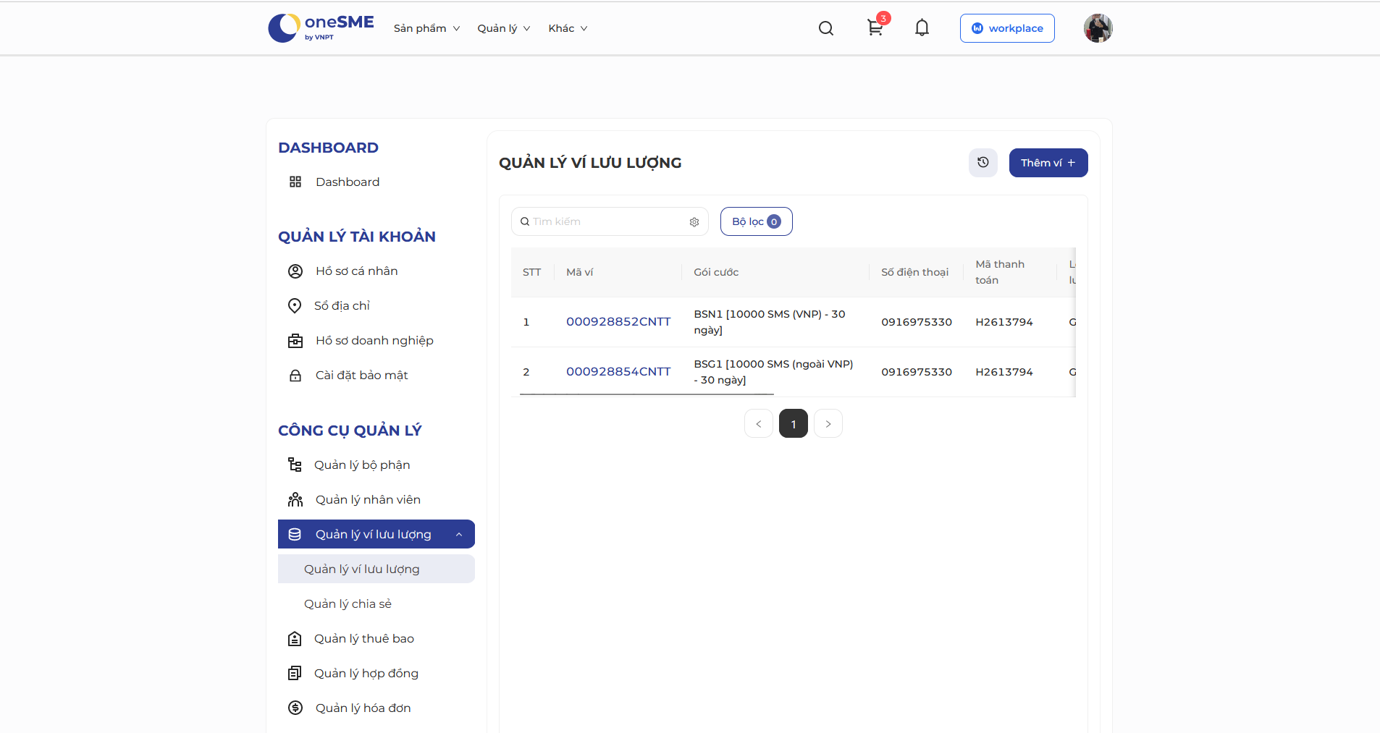The image size is (1380, 733).
Task: Open the notifications bell
Action: point(922,28)
